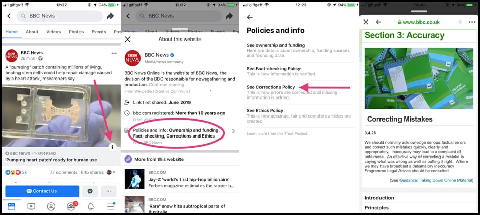480x215 pixels.
Task: Switch to the Events tab on the BBC News page
Action: tap(98, 32)
